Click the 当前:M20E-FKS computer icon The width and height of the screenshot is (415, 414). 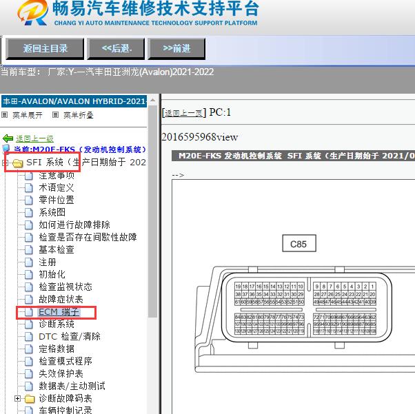6,148
